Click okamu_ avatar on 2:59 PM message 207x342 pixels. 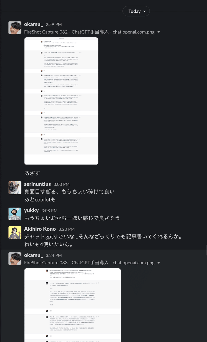point(15,28)
